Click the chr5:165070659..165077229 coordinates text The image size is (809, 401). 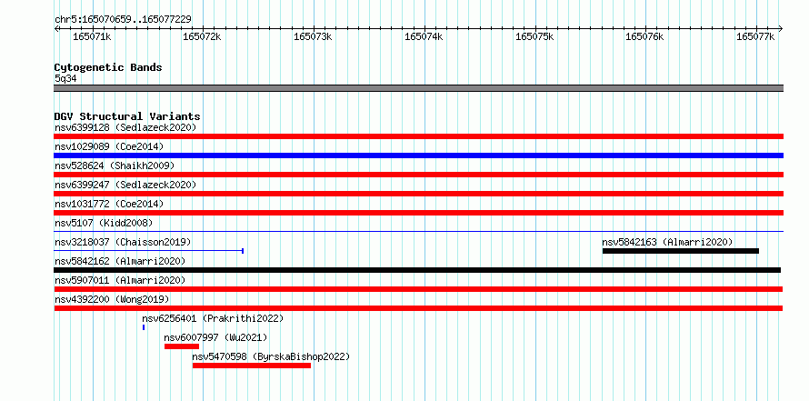point(123,19)
